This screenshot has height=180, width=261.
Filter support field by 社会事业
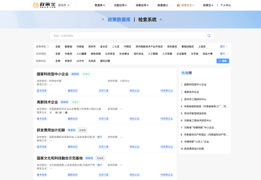(x=124, y=54)
